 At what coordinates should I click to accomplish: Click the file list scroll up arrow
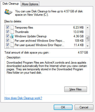(x=88, y=28)
